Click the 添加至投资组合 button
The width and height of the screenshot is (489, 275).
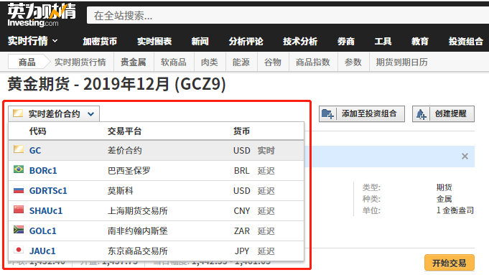point(362,113)
